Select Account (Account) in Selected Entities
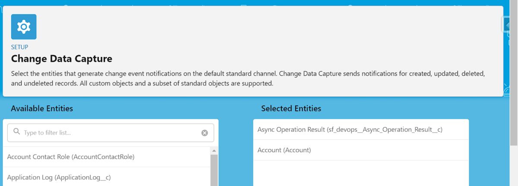Screen dimensions: 518x186 (284, 150)
